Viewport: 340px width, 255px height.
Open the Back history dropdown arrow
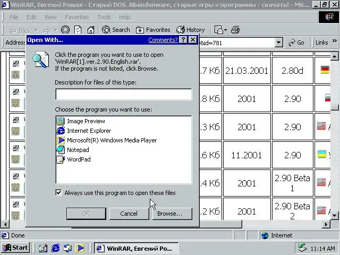click(x=36, y=30)
